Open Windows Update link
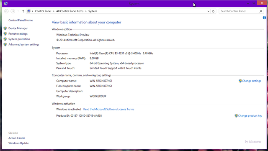268x151 pixels. pos(18,143)
